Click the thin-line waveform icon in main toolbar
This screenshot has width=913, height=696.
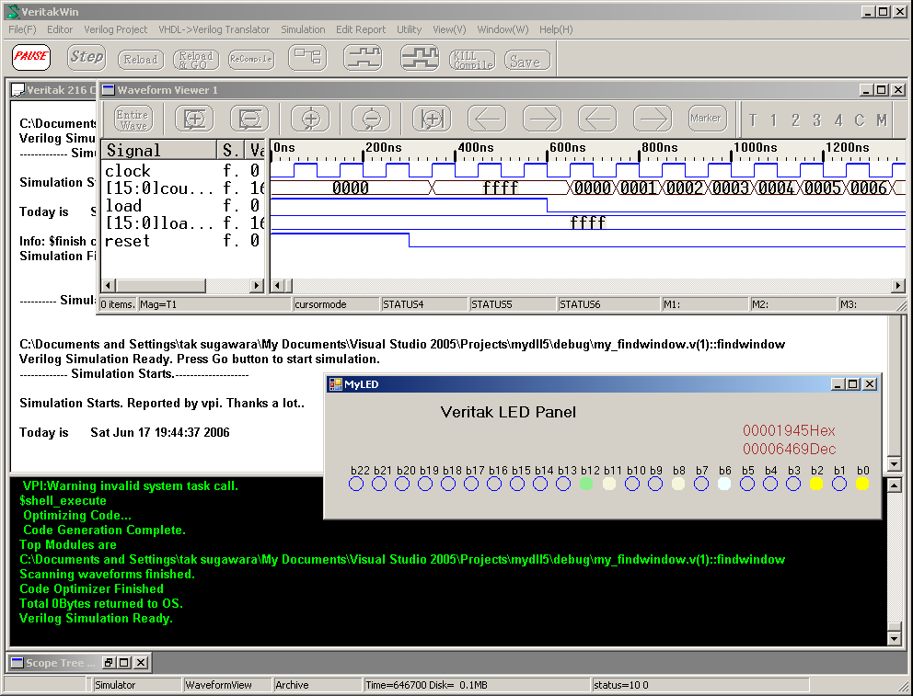(x=363, y=57)
